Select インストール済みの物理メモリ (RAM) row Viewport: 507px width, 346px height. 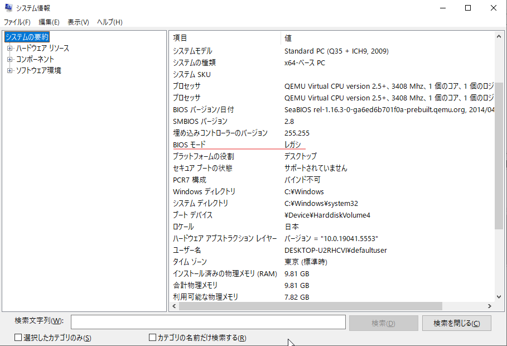(x=332, y=274)
